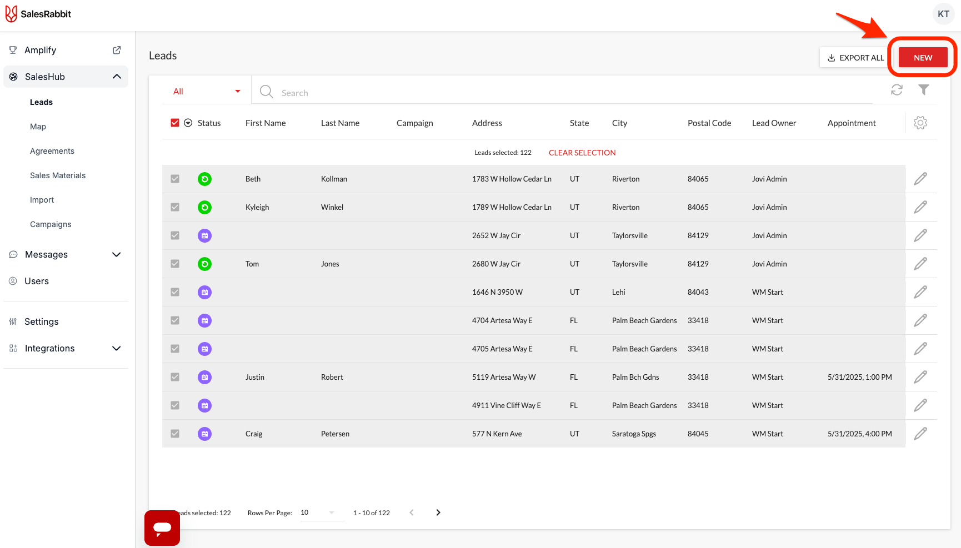
Task: Click Tom Jones's green status icon
Action: [x=204, y=264]
